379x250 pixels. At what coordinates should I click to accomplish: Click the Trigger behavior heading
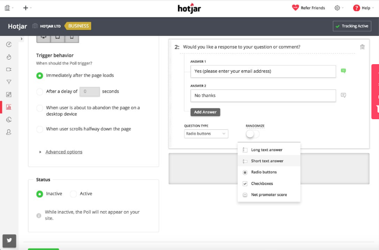(x=55, y=56)
